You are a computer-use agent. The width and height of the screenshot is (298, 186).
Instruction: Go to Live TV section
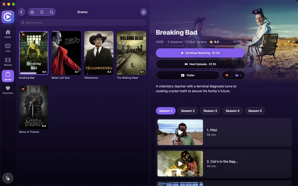pos(8,48)
